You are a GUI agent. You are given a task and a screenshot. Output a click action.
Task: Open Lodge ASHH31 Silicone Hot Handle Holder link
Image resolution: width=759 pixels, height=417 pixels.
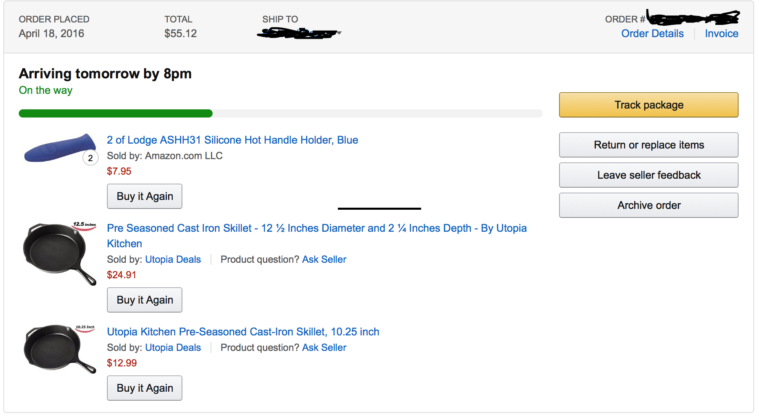click(232, 140)
